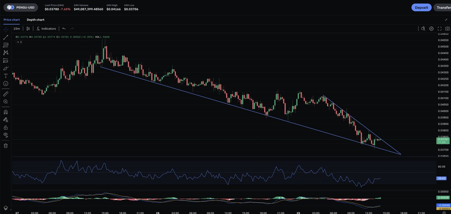This screenshot has width=451, height=214.
Task: Click the Deposit button
Action: tap(421, 7)
